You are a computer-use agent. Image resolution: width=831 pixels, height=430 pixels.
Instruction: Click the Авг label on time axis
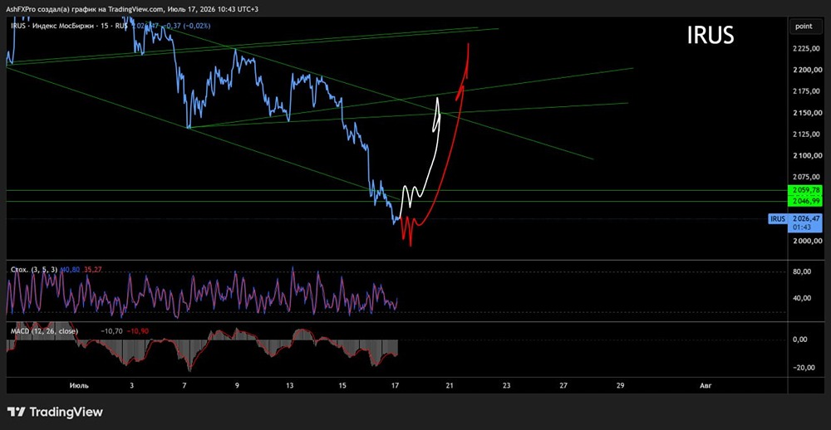(x=706, y=385)
